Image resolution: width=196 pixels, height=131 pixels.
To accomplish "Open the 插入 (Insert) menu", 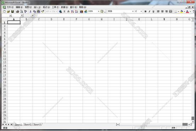I will 37,7.
